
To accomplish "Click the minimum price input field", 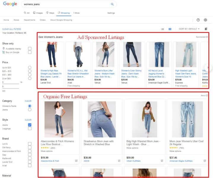I will click(x=11, y=82).
